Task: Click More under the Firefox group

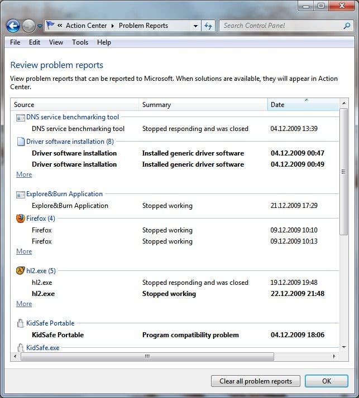Action: (24, 251)
